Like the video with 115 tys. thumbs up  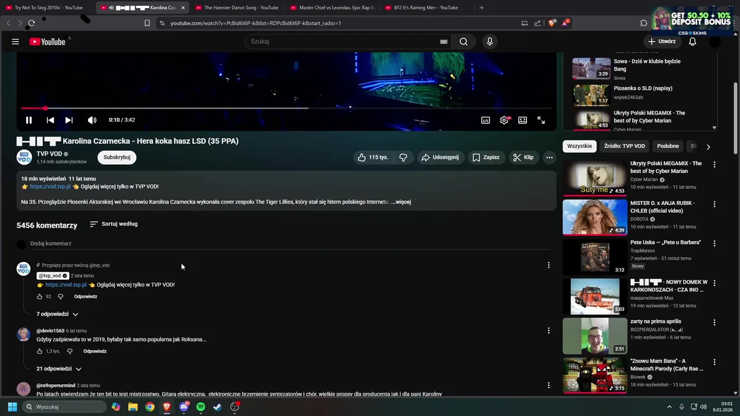tap(373, 157)
